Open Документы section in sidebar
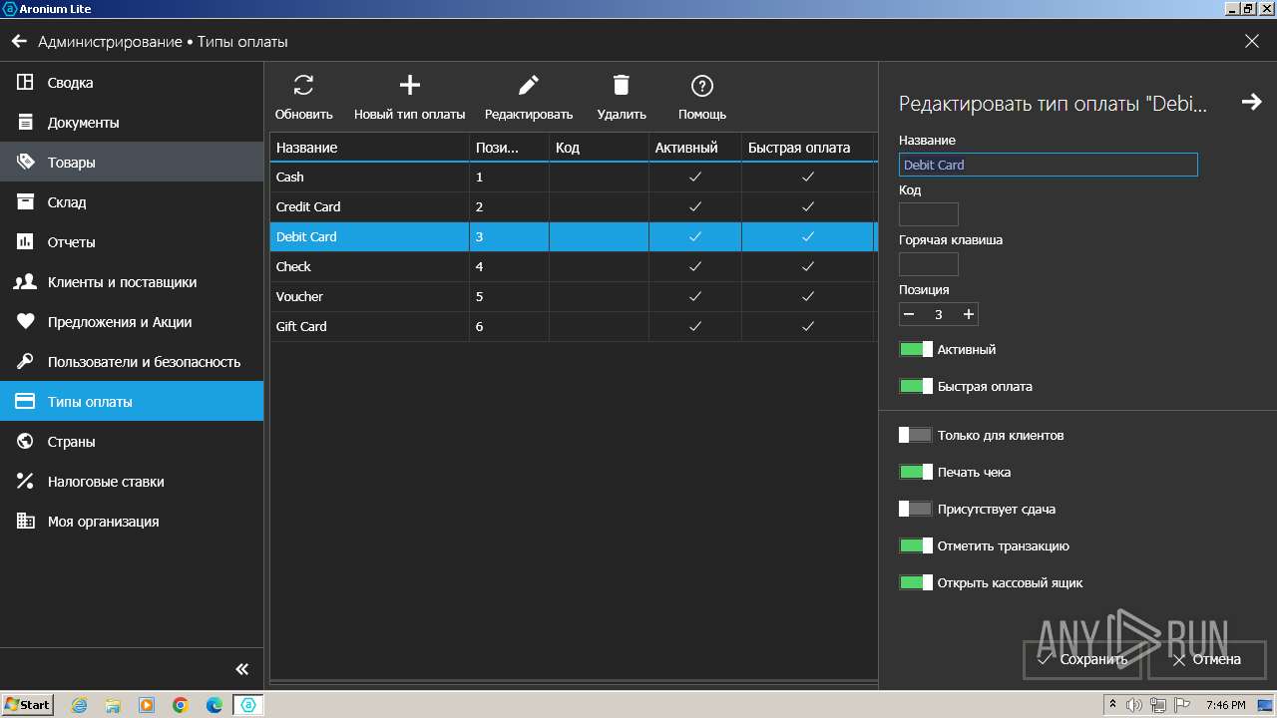 click(132, 123)
